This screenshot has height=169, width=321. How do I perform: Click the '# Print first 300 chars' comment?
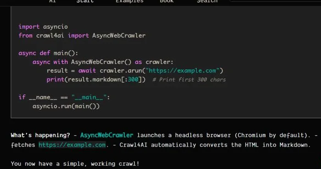pyautogui.click(x=189, y=79)
